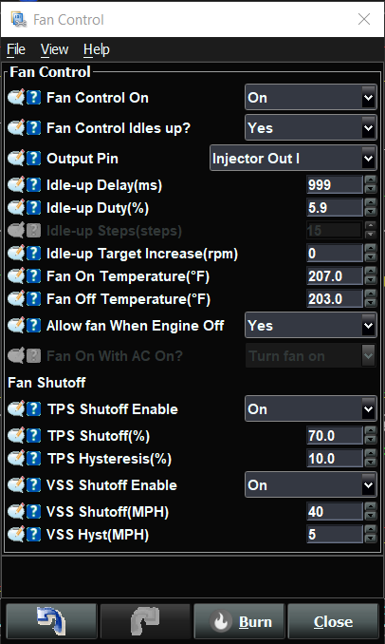The width and height of the screenshot is (385, 644).
Task: Open the File menu
Action: [16, 49]
